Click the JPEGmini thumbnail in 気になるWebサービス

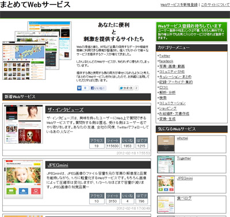166,184
